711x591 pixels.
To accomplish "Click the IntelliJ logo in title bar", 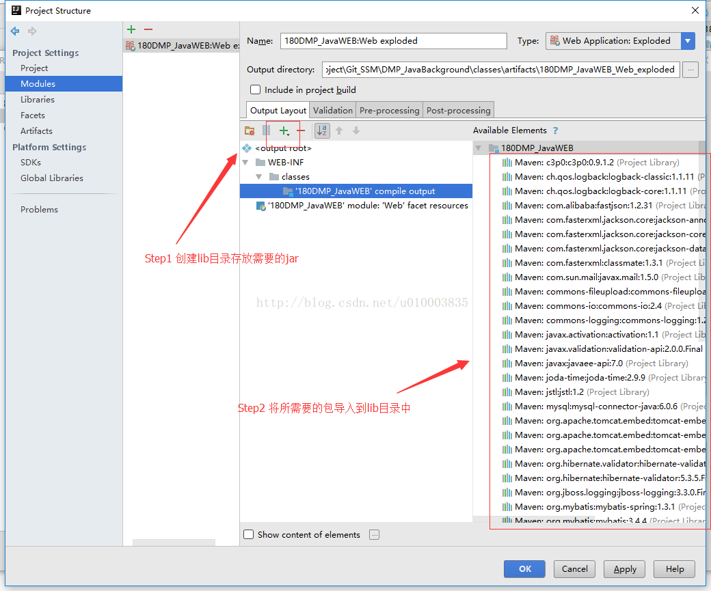I will 16,10.
